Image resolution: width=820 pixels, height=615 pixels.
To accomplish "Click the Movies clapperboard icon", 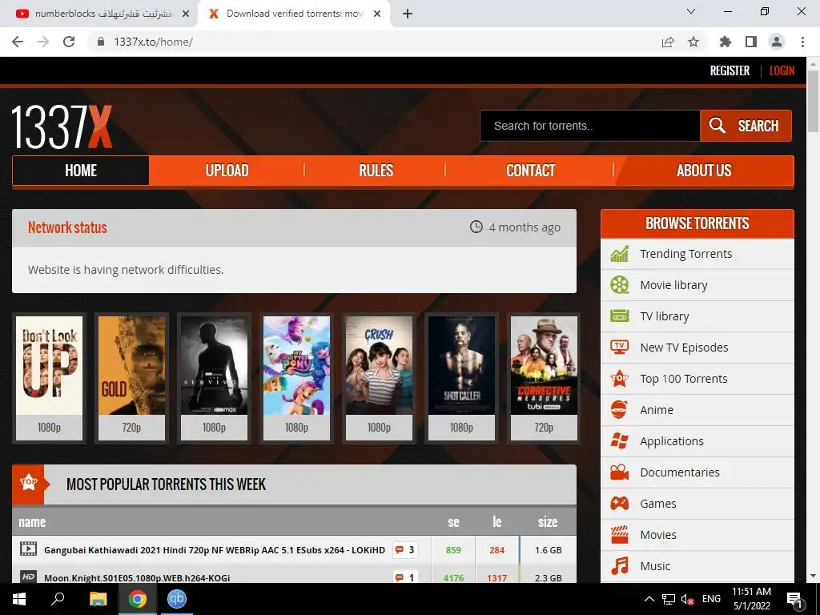I will [x=619, y=534].
